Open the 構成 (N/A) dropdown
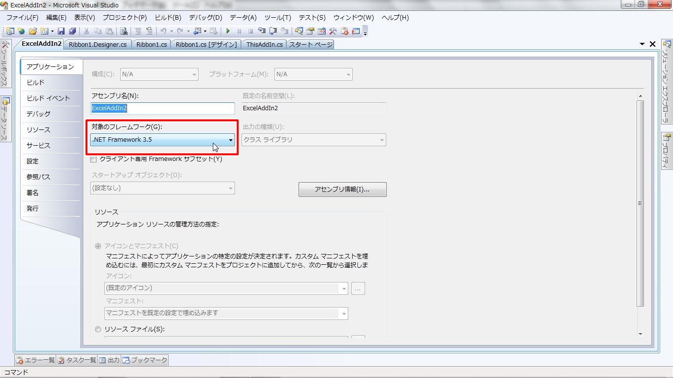 pos(159,74)
